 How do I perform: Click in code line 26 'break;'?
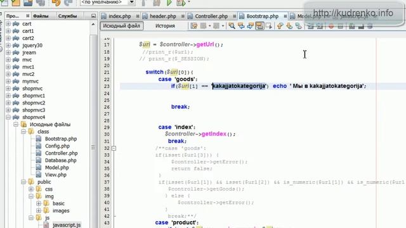[x=180, y=106]
